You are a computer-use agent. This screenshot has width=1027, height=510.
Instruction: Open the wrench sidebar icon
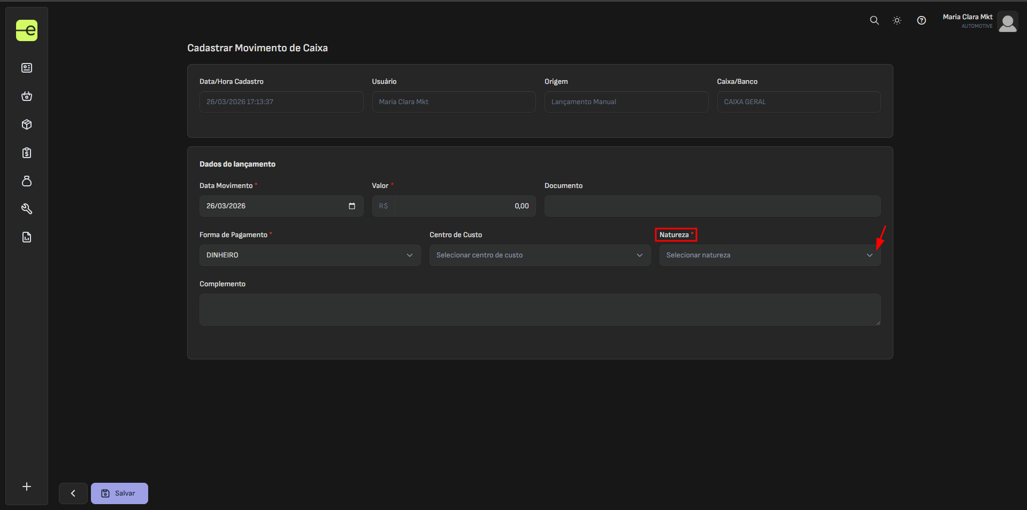27,209
